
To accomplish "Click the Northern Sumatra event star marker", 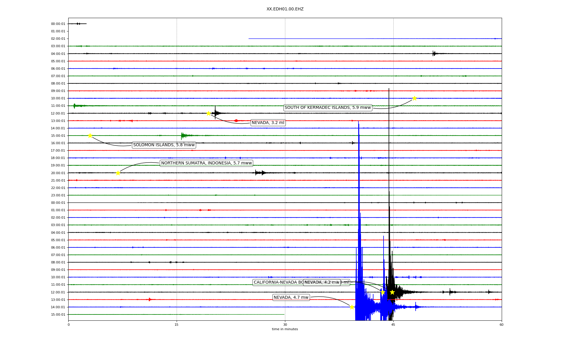I will pos(118,173).
